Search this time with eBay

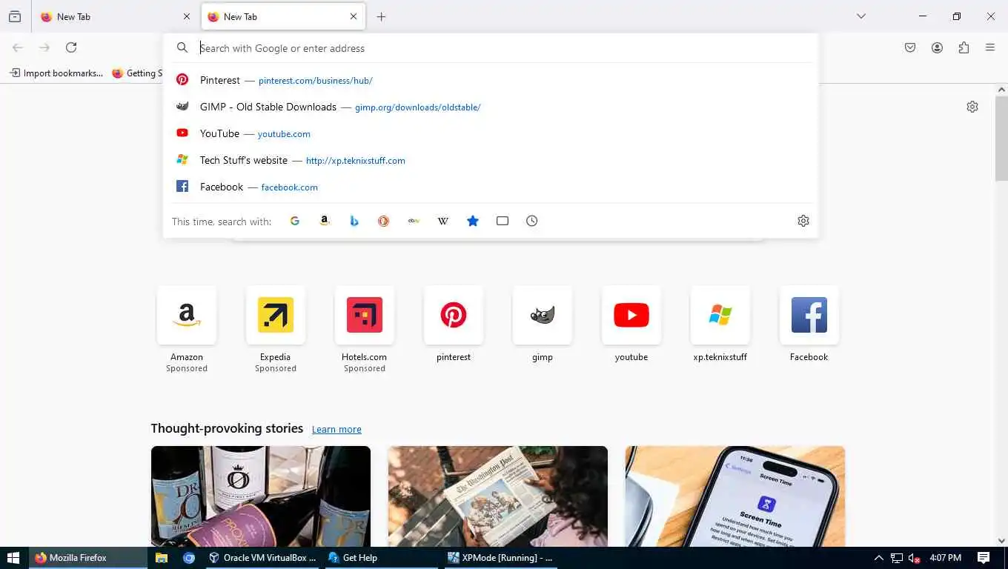414,221
